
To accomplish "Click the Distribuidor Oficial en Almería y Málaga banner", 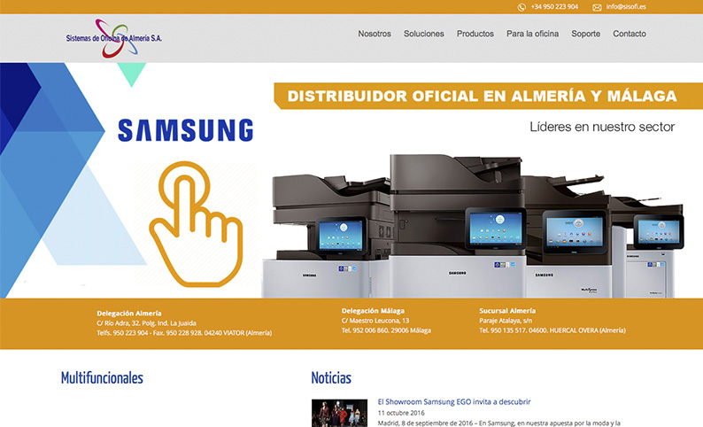I will (488, 96).
